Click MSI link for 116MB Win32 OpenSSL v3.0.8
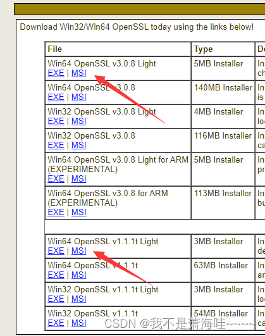 tap(78, 145)
